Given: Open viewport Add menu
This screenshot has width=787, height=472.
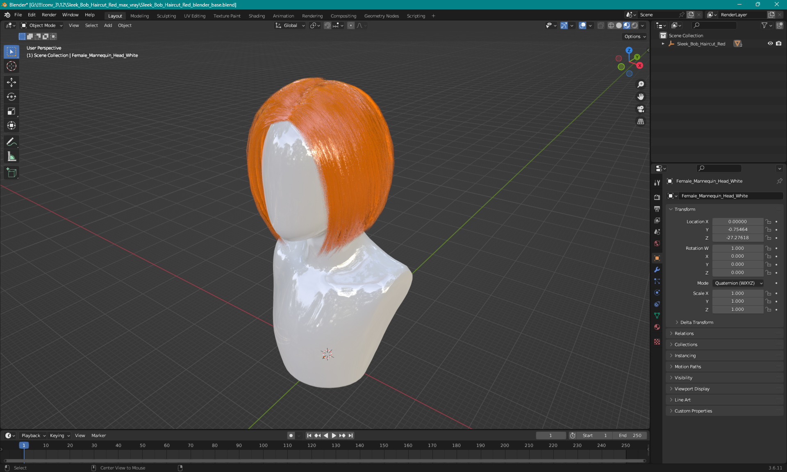Looking at the screenshot, I should (108, 25).
